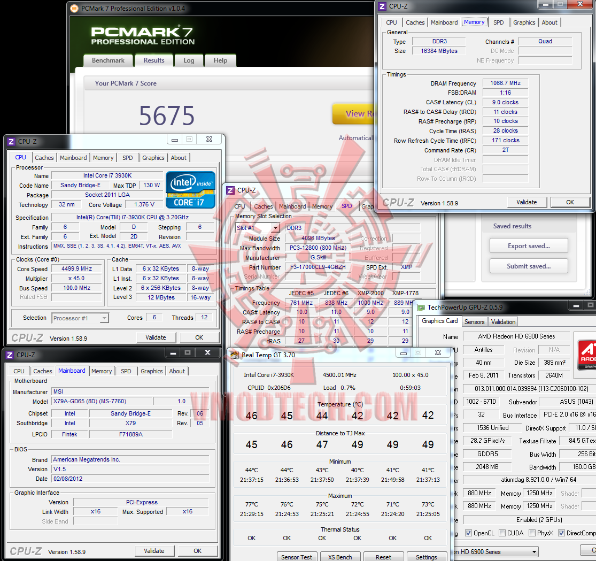596x561 pixels.
Task: Switch to Mainboard tab in CPU-Z processor window
Action: (73, 158)
